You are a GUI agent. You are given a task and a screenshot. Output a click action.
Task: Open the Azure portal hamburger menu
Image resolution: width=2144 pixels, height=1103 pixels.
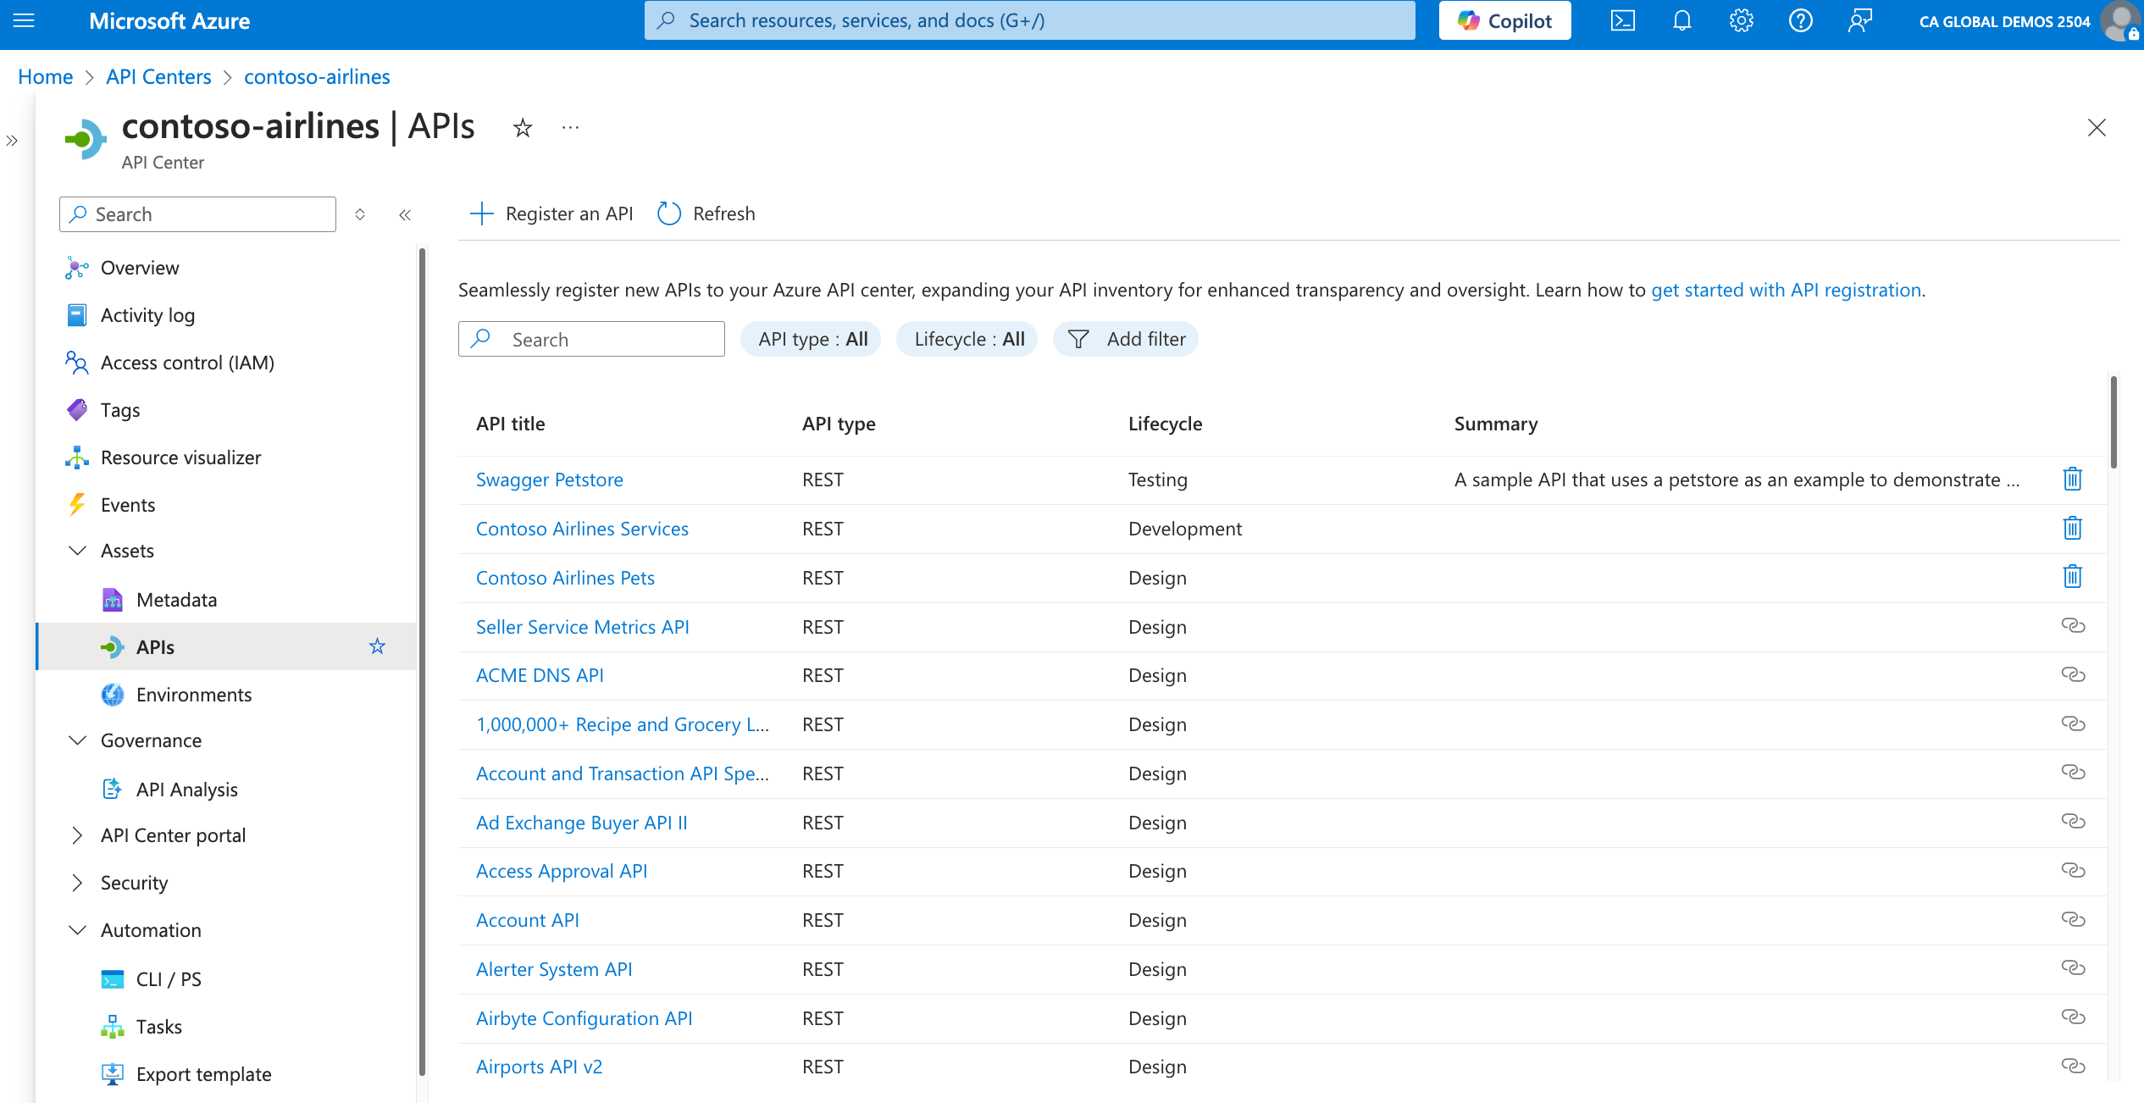tap(24, 20)
